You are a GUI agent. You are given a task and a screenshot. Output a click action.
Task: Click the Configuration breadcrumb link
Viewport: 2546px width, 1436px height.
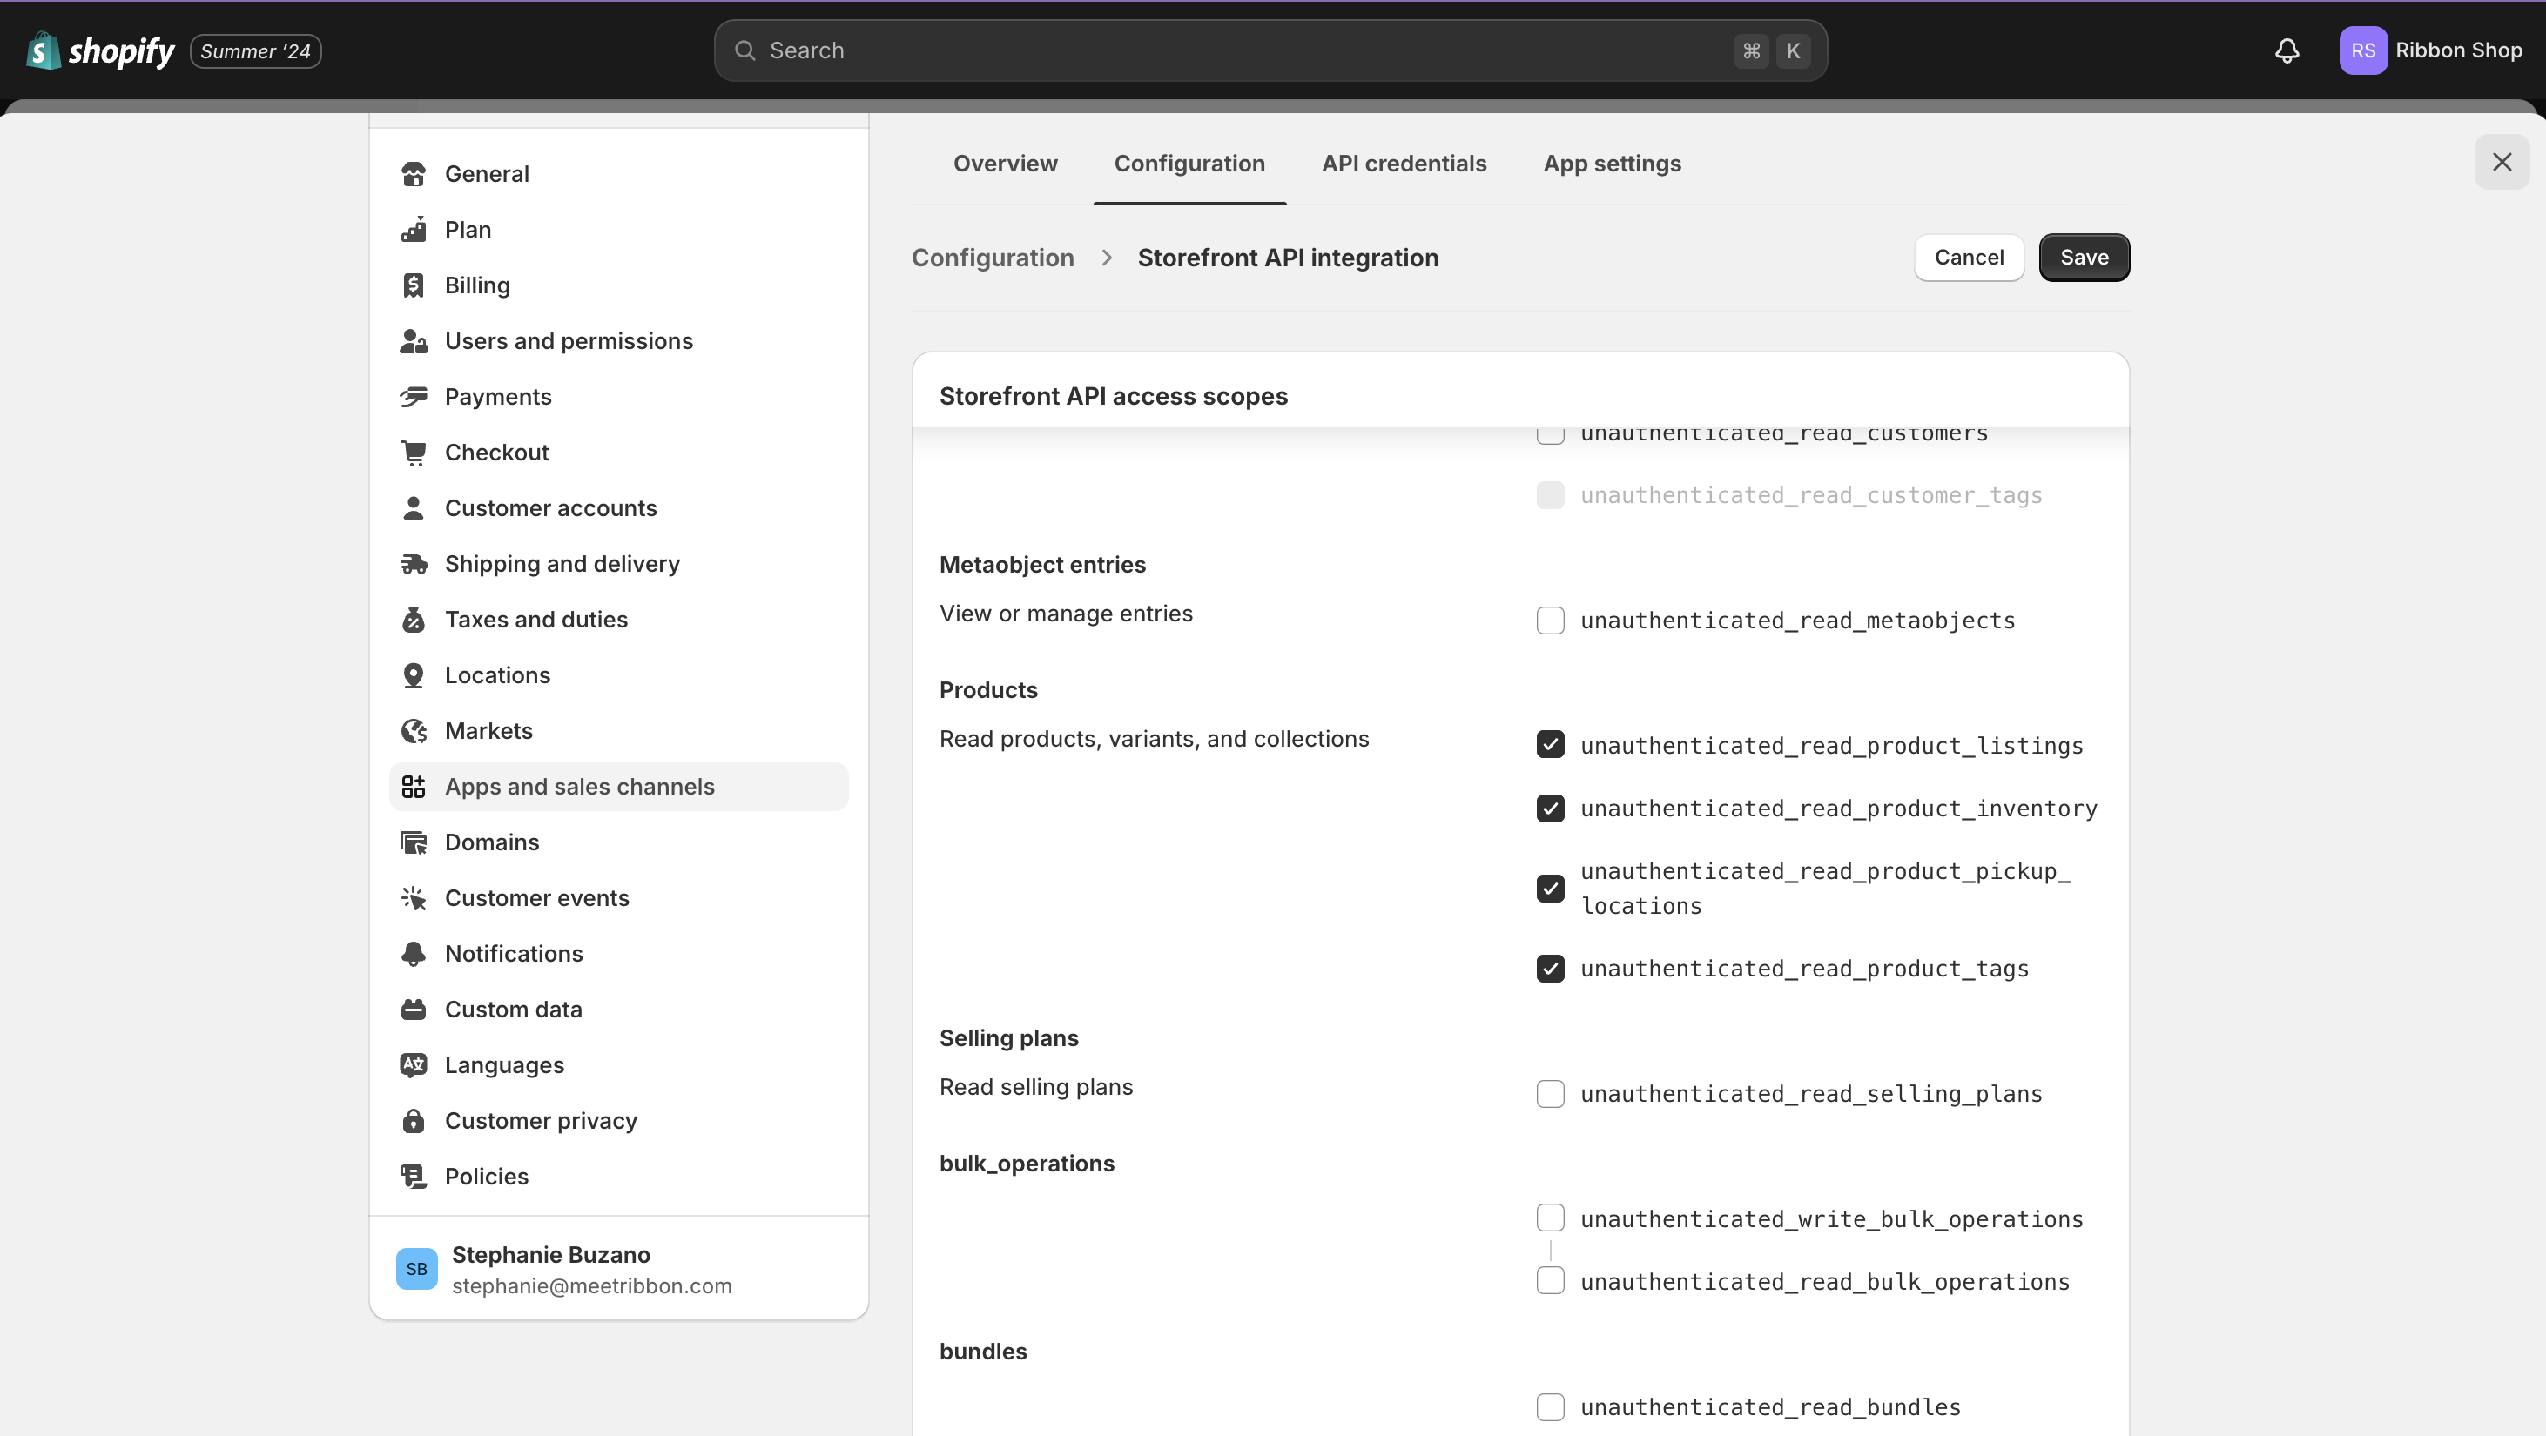click(993, 258)
